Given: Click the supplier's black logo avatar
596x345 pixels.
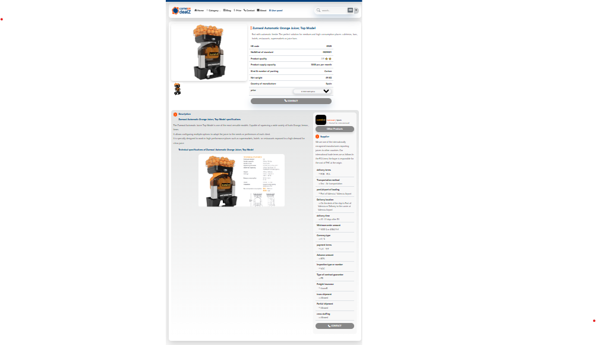Looking at the screenshot, I should pyautogui.click(x=321, y=120).
